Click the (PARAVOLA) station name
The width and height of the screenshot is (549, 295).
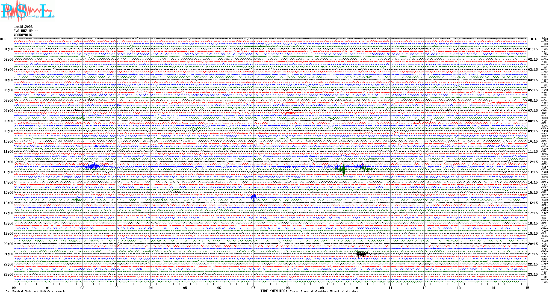(23, 35)
